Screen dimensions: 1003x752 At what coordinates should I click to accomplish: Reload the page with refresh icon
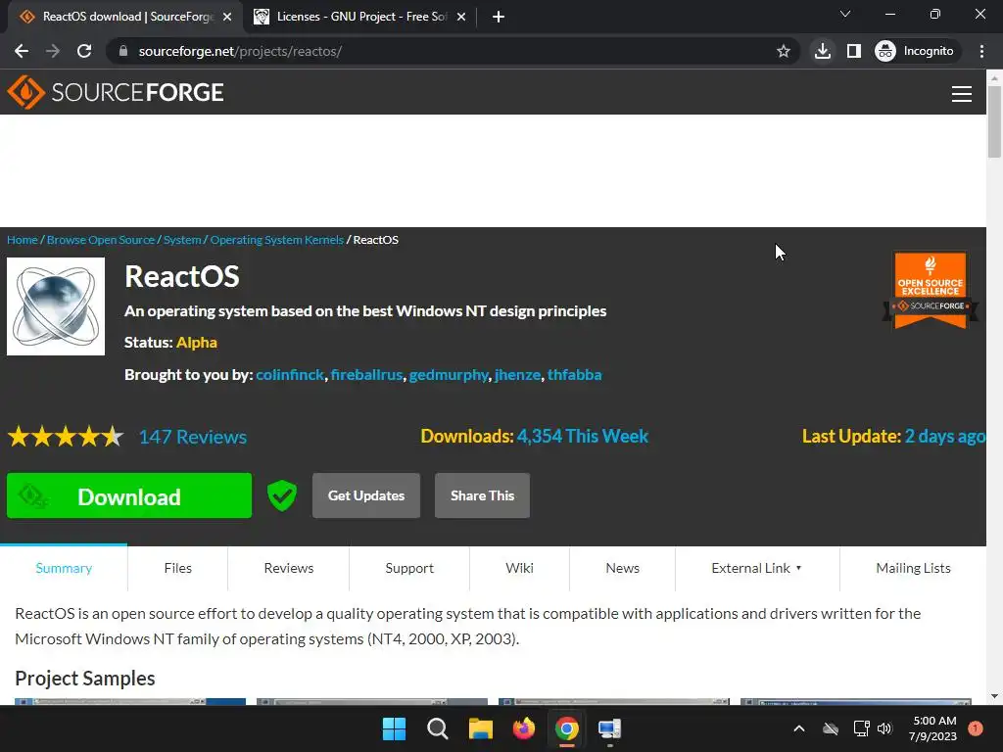[84, 51]
